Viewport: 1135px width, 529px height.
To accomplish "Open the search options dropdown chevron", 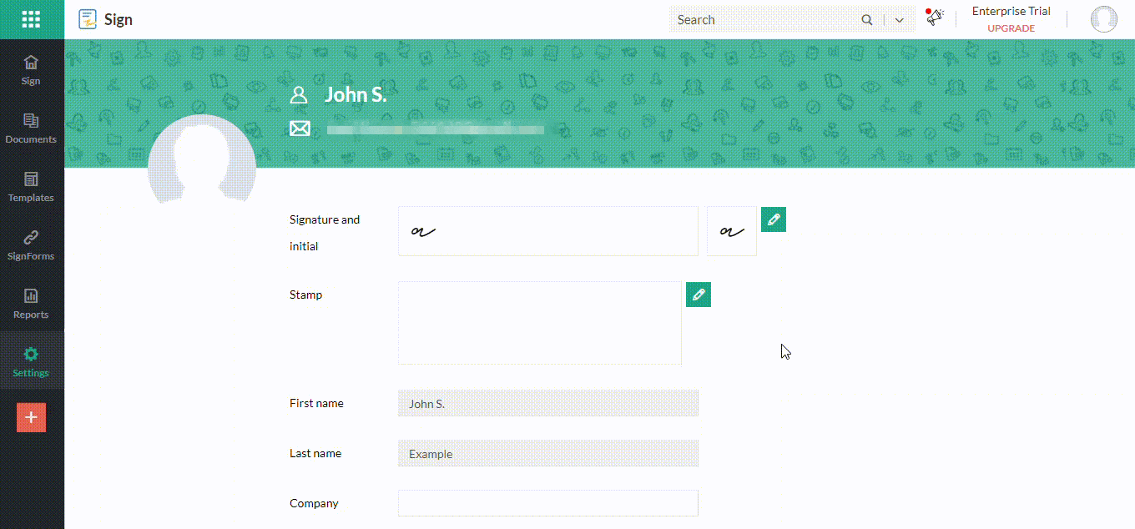I will [x=899, y=19].
